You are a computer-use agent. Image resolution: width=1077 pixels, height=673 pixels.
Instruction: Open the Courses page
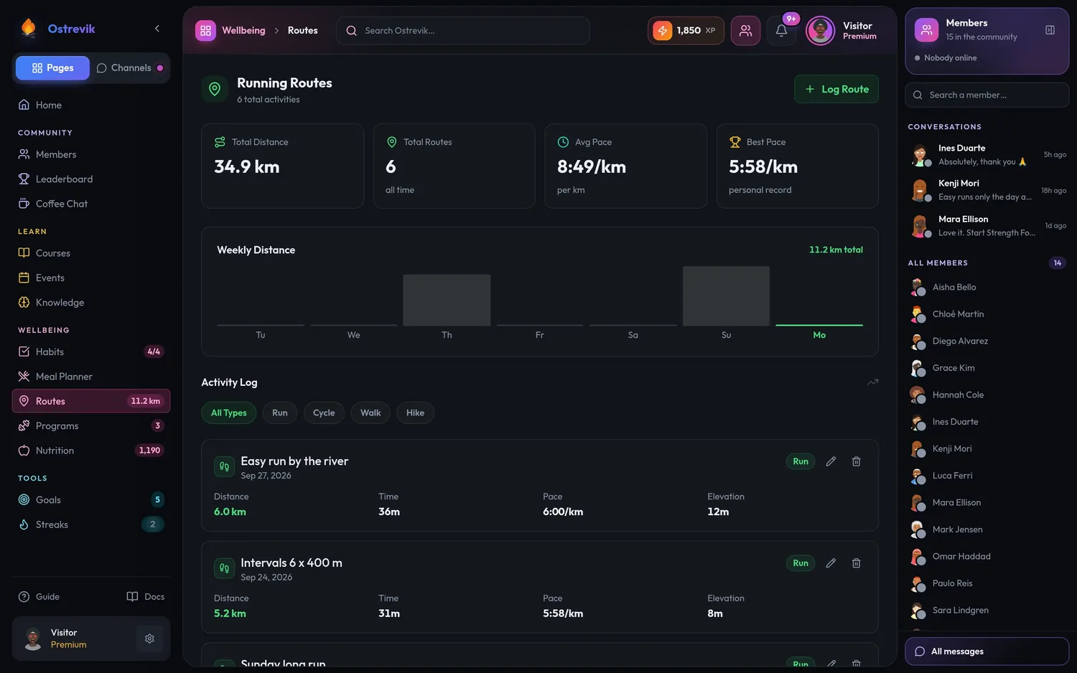click(91, 253)
